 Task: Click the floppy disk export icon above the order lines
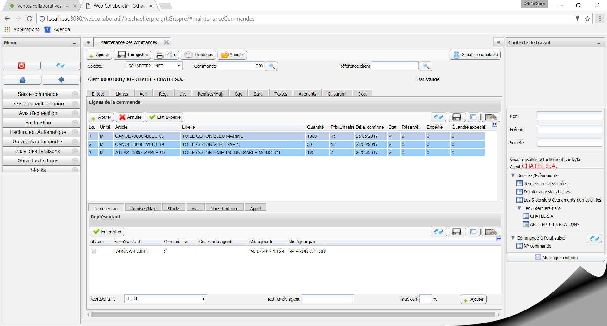457,117
